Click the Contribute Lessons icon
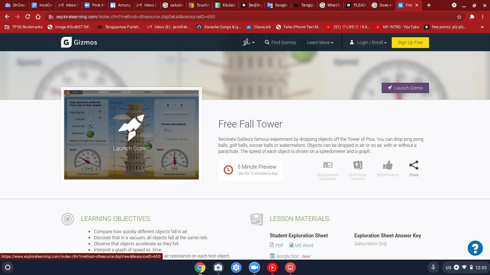Viewport: 490px width, 275px height. 357,170
